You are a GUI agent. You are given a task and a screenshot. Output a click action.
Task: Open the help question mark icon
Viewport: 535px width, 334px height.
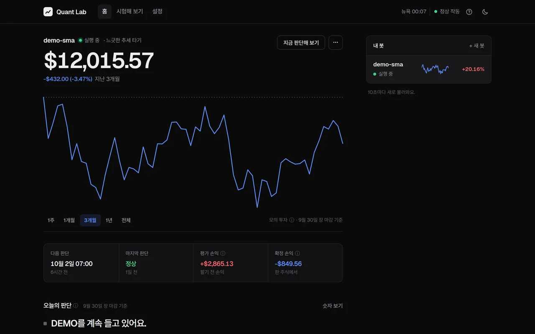click(469, 12)
